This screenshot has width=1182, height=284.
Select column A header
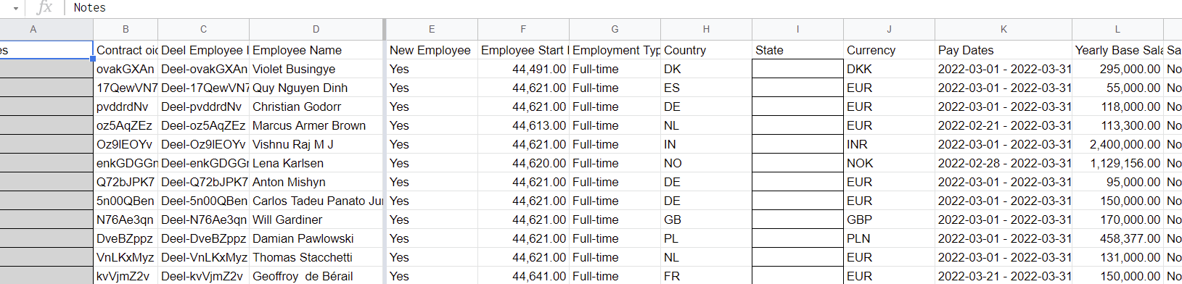click(x=33, y=30)
